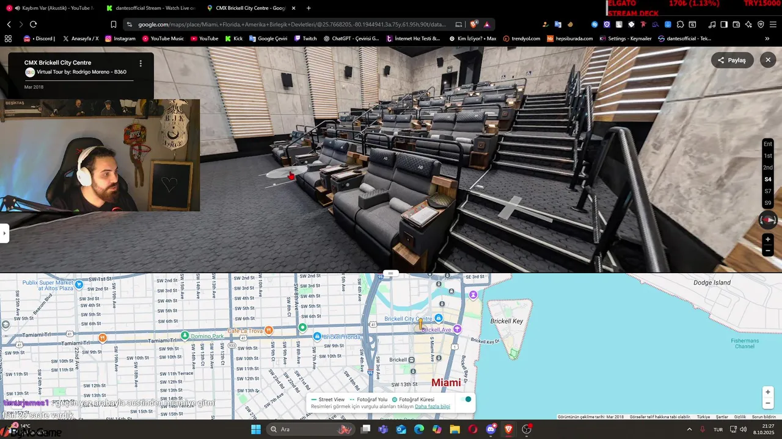Click the Cafe La Trova restaurant pin
782x439 pixels.
coord(269,330)
